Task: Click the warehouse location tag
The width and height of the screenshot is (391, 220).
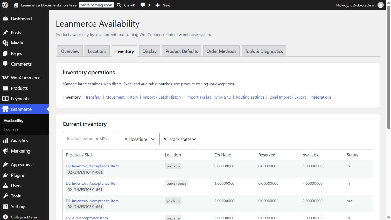Action: (x=176, y=184)
